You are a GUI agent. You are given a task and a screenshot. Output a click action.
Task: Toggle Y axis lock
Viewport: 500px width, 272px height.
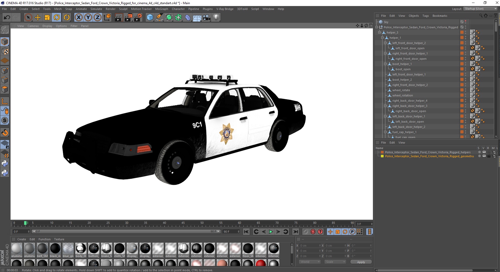[88, 18]
